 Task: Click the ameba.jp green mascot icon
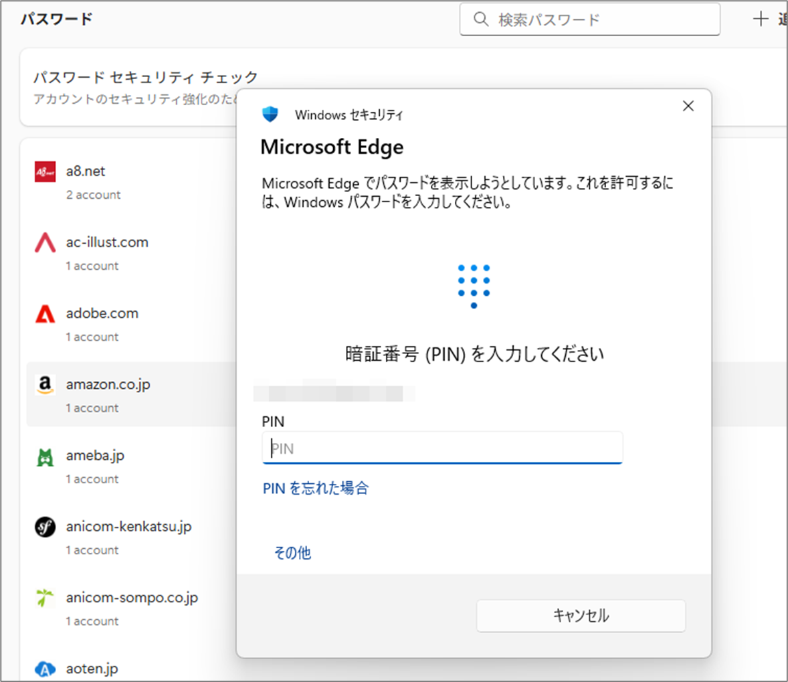[44, 455]
